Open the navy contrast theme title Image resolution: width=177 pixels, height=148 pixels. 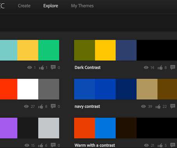[x=87, y=106]
